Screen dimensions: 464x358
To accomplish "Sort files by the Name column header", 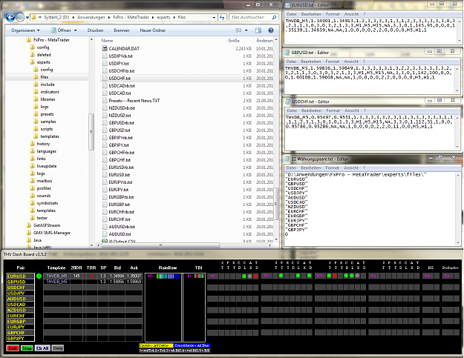I will 107,41.
